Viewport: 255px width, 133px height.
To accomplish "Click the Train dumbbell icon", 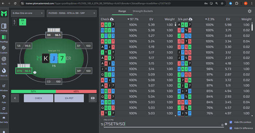I will coord(93,98).
